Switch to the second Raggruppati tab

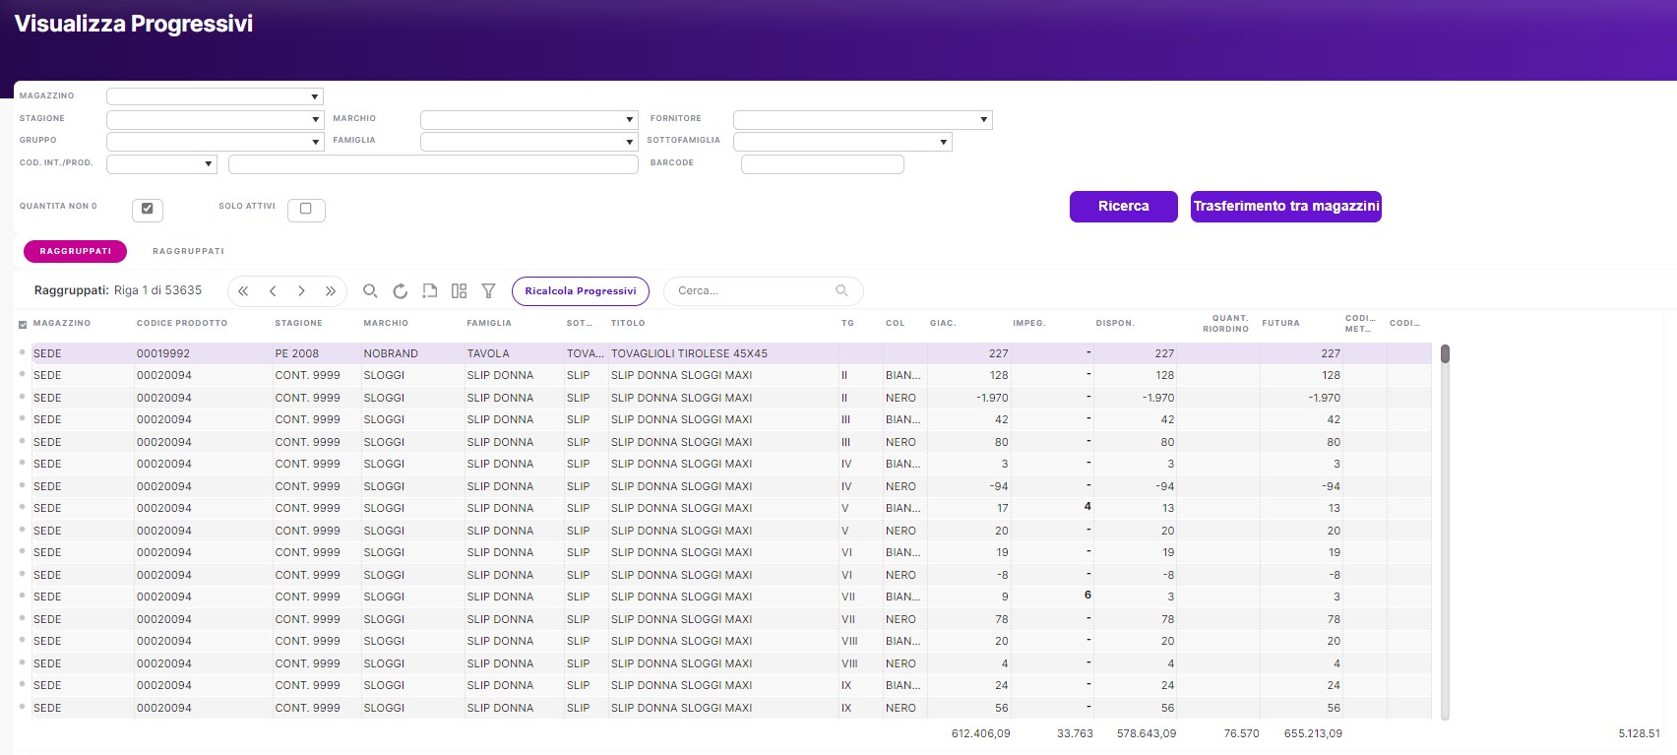pyautogui.click(x=188, y=251)
